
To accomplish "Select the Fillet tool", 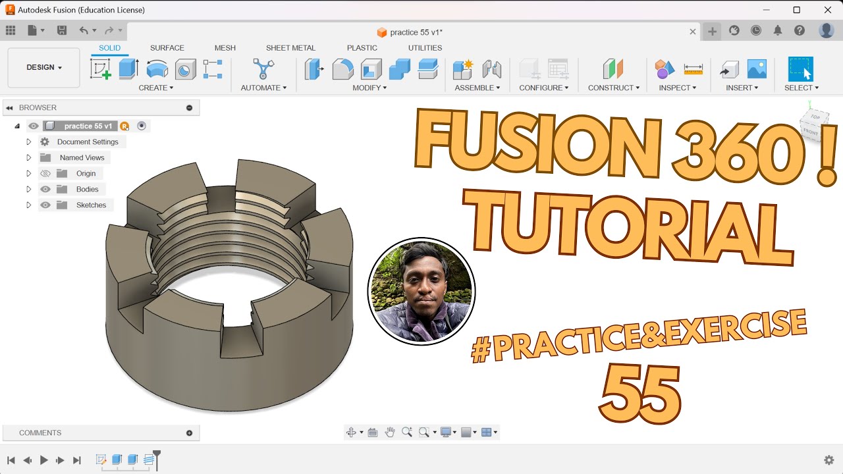I will [342, 68].
